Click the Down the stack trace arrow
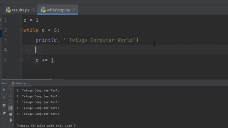The image size is (228, 128). 11,96
